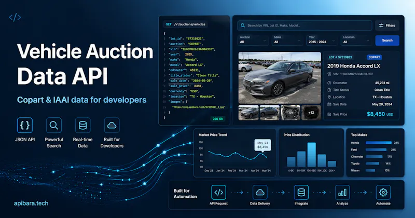Screen dimensions: 415x218
Task: Click the 0-5K price distribution bar
Action: pyautogui.click(x=291, y=162)
